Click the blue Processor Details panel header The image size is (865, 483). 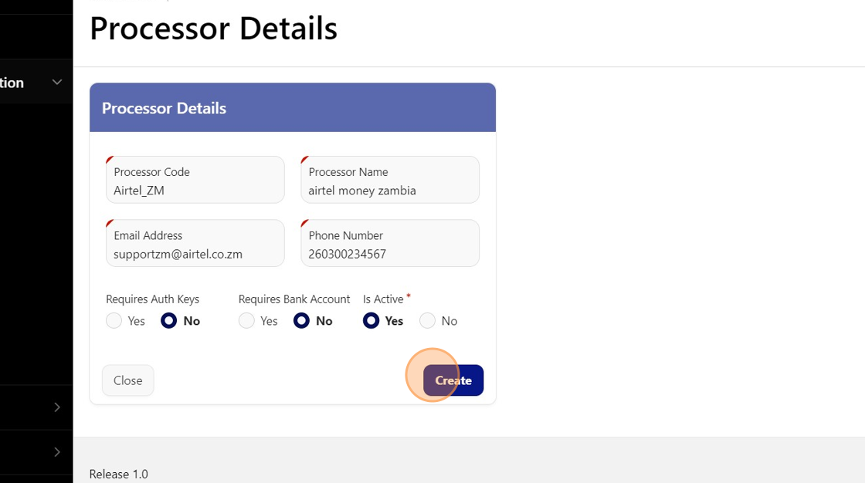[x=292, y=108]
